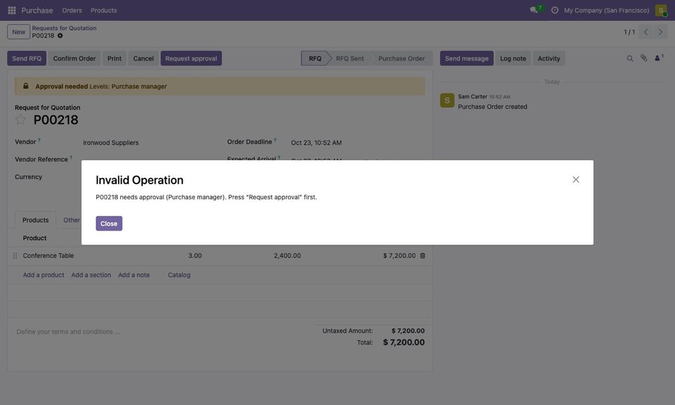Open the user avatar menu in navbar
The image size is (675, 405).
tap(661, 11)
